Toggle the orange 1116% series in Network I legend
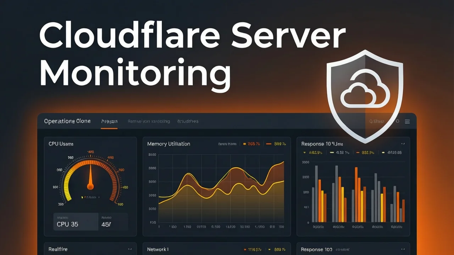 click(x=253, y=250)
